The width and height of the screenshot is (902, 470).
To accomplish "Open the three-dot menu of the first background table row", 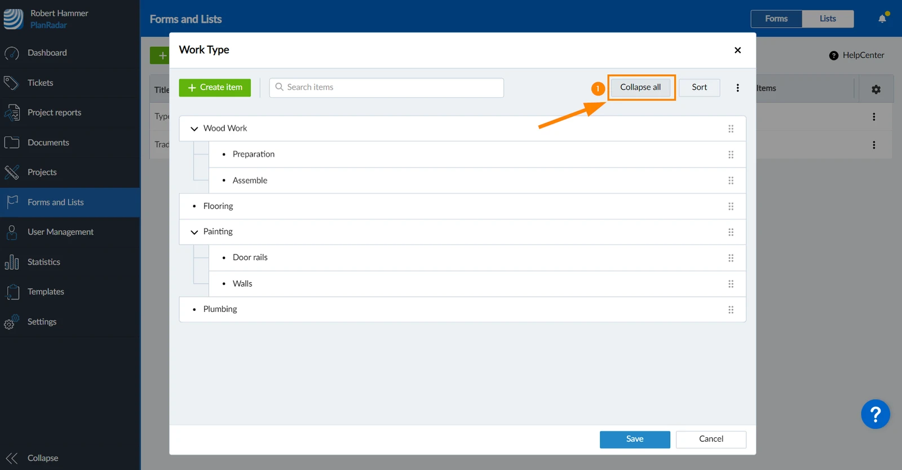I will (x=874, y=117).
